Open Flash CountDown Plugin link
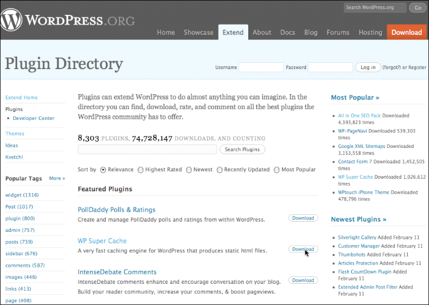The image size is (429, 305). pos(365,272)
